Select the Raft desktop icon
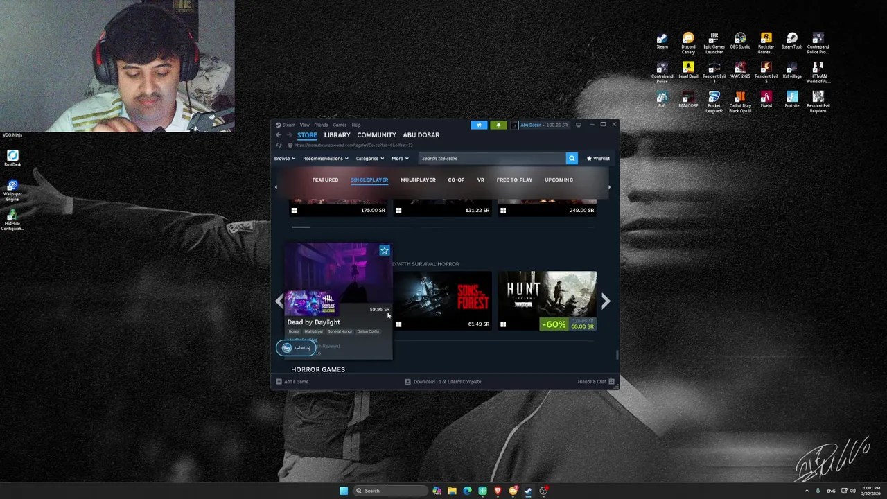 tap(662, 99)
